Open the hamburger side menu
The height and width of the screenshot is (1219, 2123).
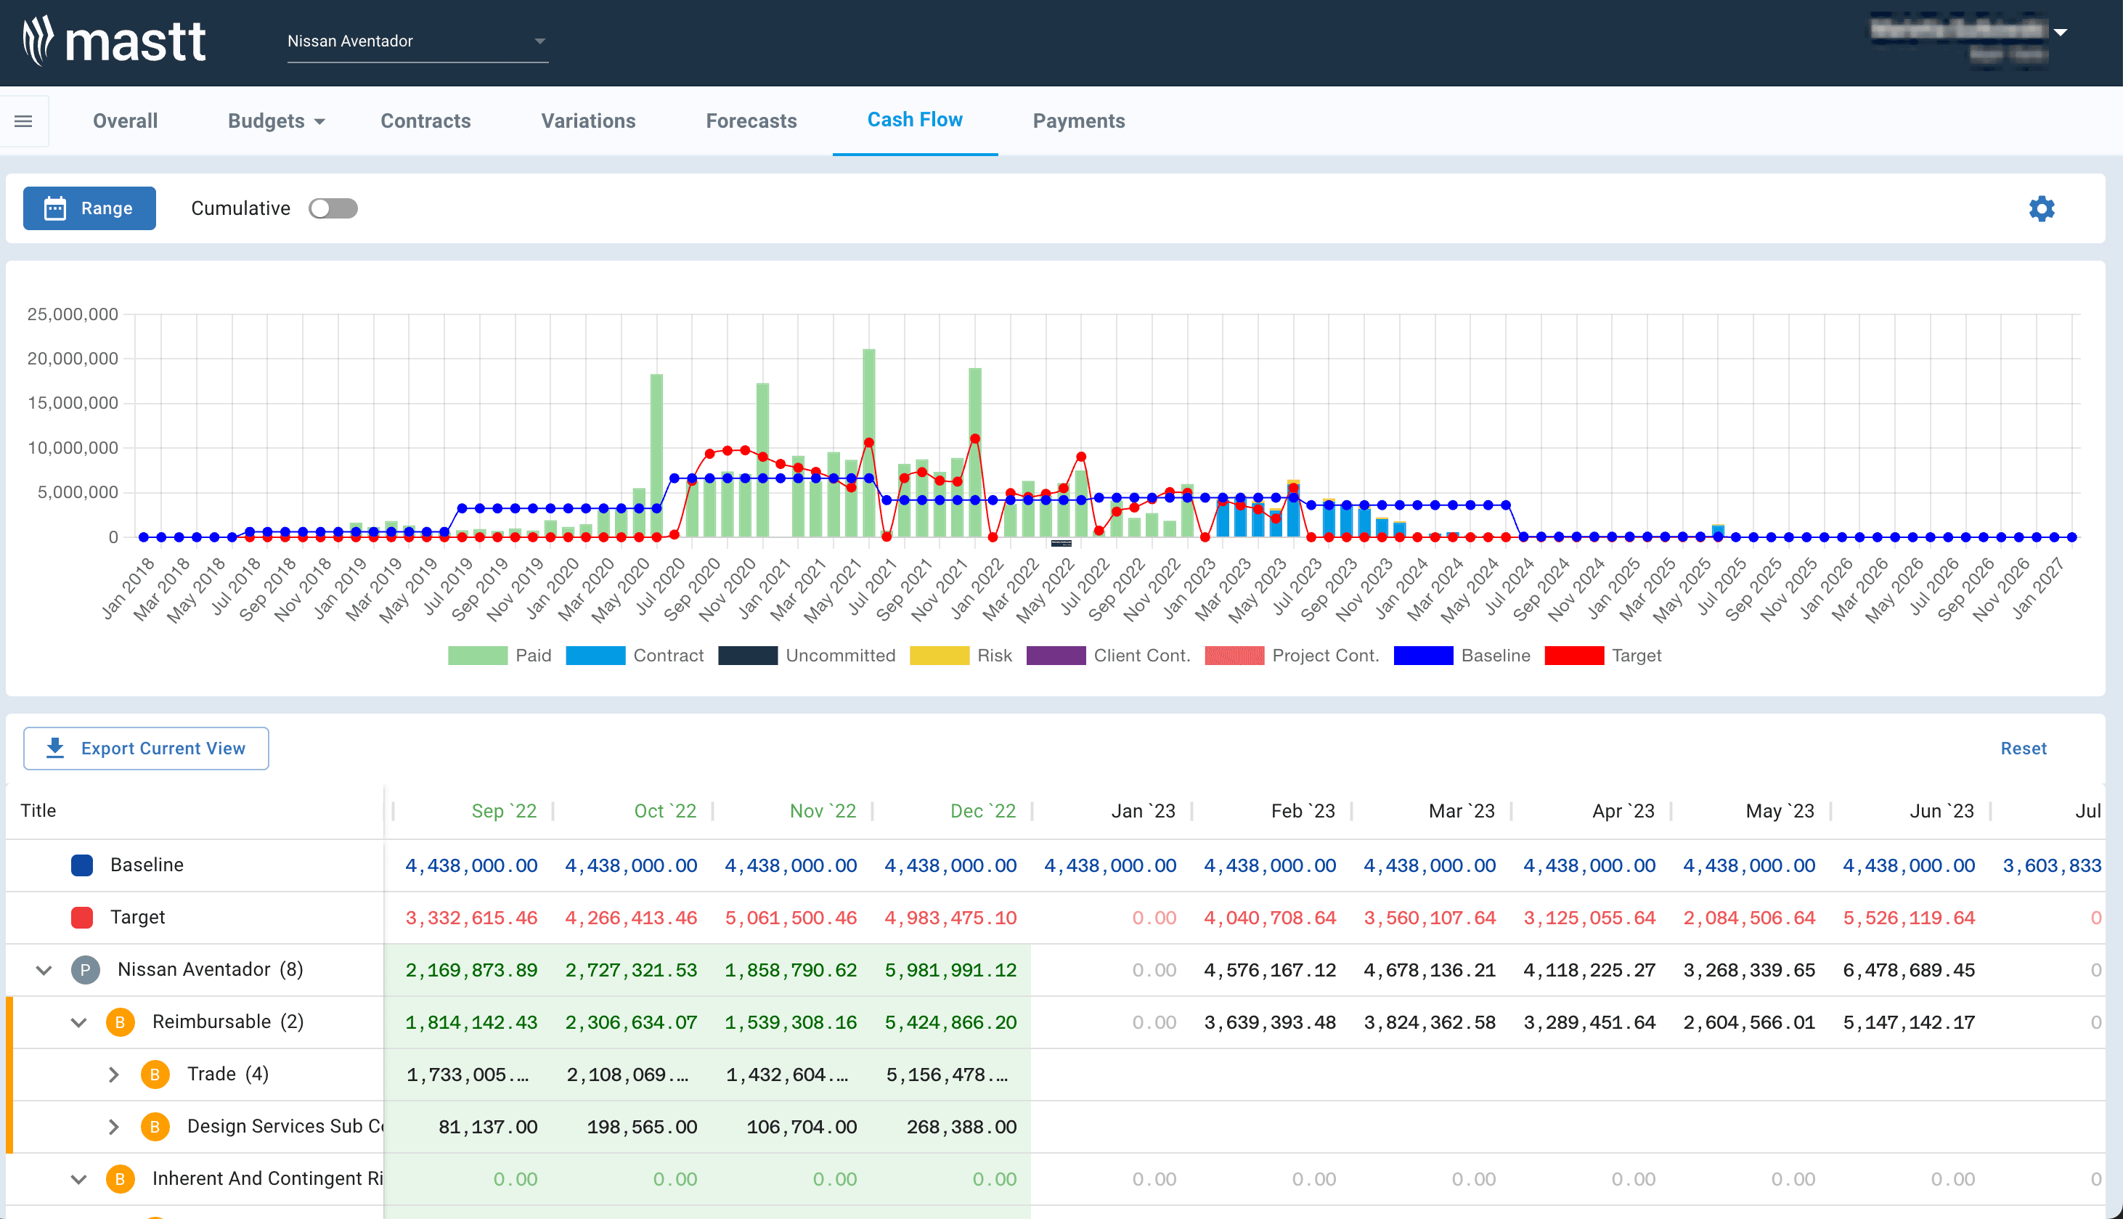click(23, 121)
